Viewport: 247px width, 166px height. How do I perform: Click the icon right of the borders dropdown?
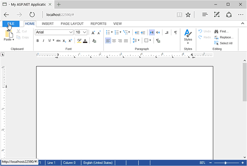coord(158,41)
